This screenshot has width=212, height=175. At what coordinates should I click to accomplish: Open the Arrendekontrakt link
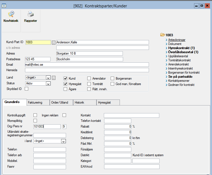pyautogui.click(x=179, y=64)
